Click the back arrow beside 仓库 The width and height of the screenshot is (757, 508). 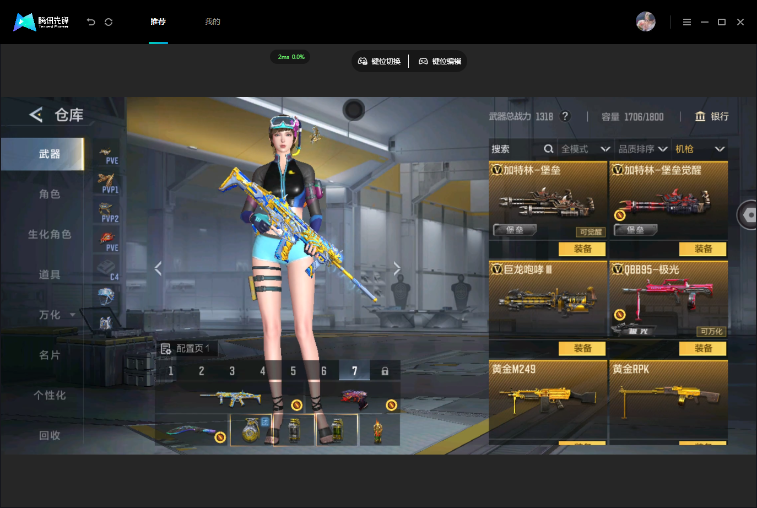point(36,115)
